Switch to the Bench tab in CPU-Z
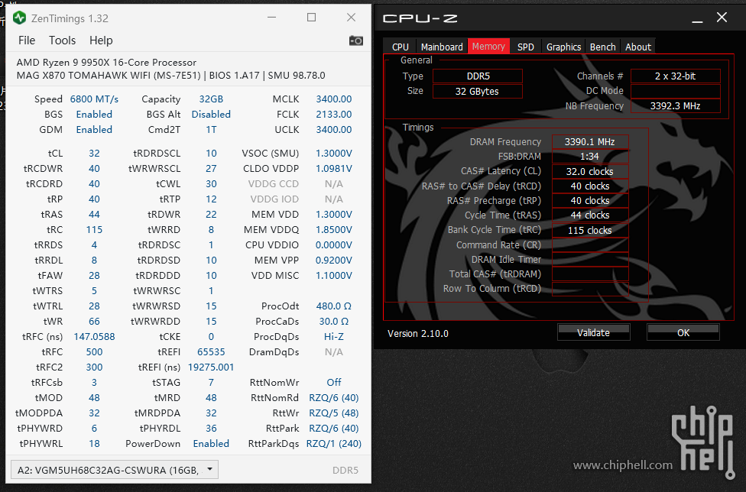746x492 pixels. click(x=603, y=47)
